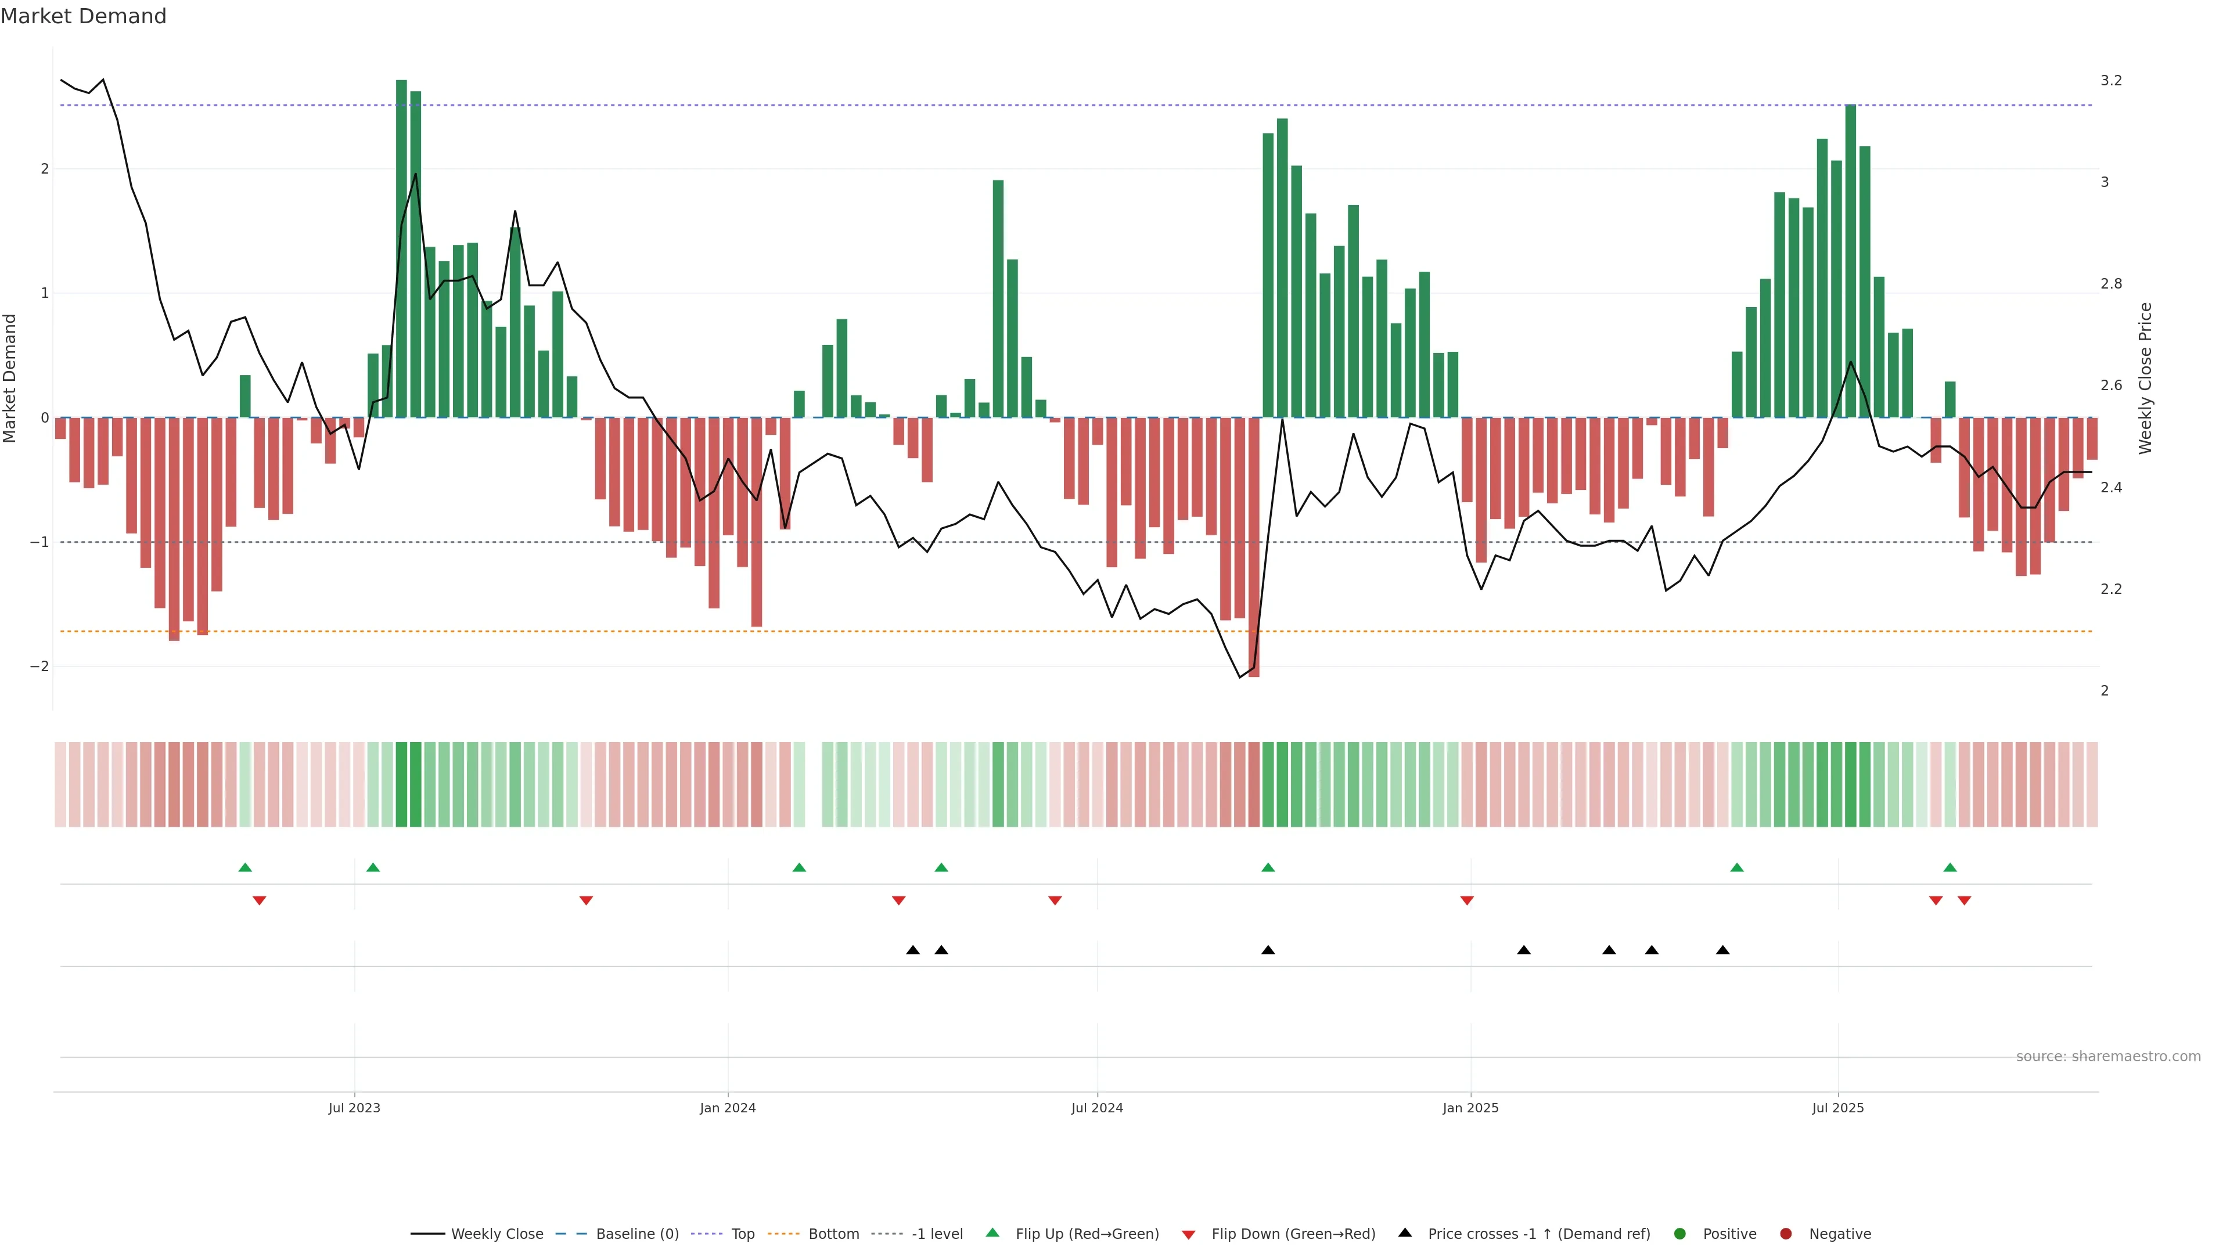This screenshot has height=1254, width=2230.
Task: Click the black Price crosses -1 legend icon
Action: click(1405, 1233)
